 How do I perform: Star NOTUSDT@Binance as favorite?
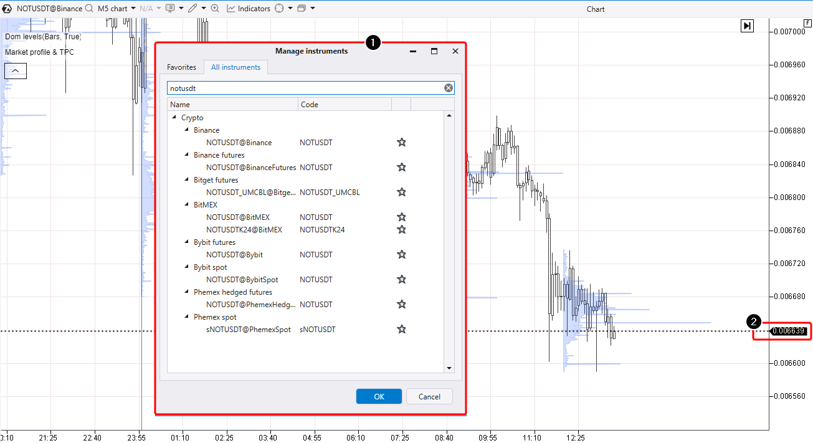402,143
